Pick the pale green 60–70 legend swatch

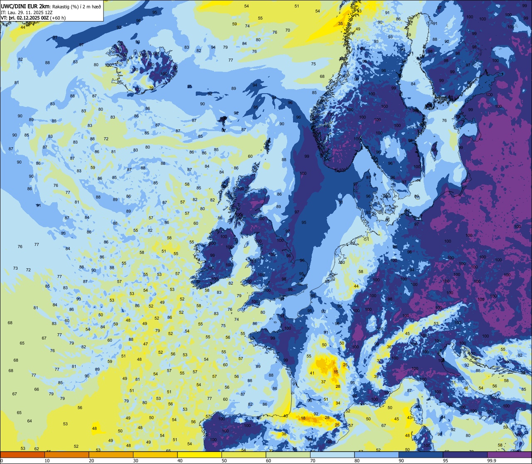[288, 454]
